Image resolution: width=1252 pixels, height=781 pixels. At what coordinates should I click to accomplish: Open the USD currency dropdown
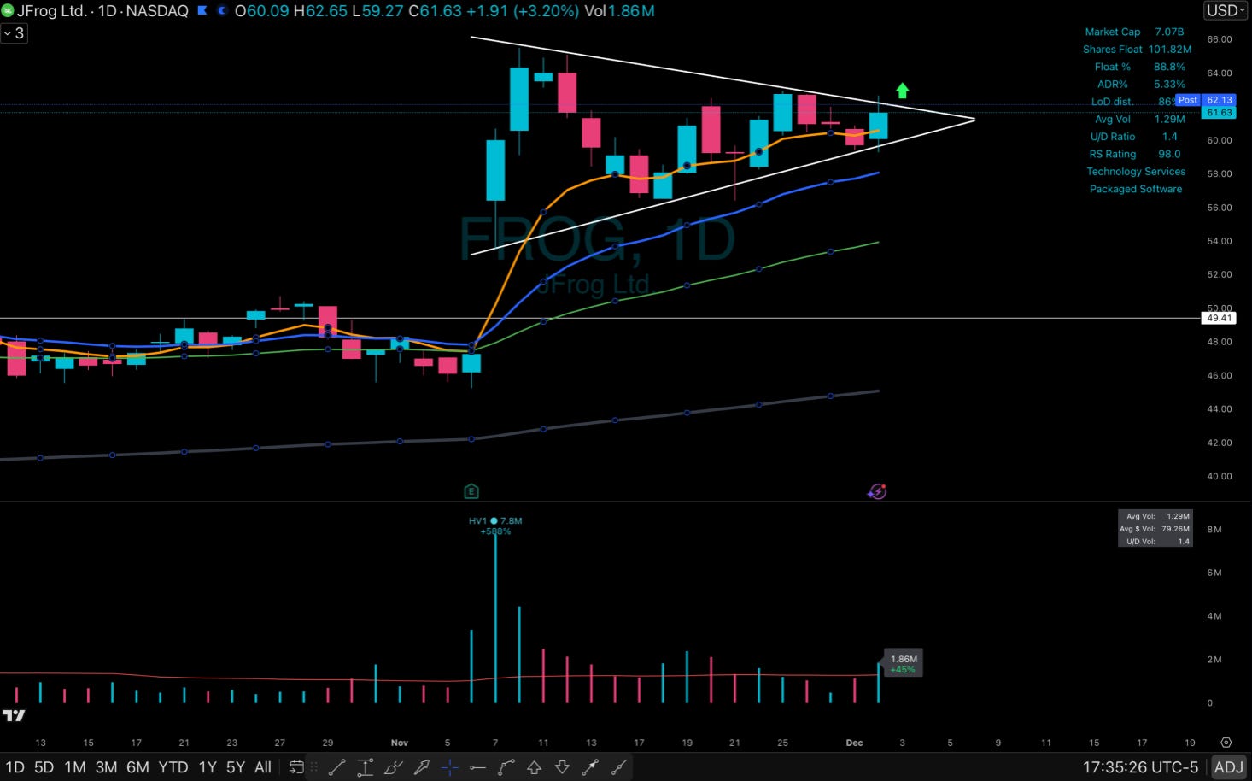1226,10
